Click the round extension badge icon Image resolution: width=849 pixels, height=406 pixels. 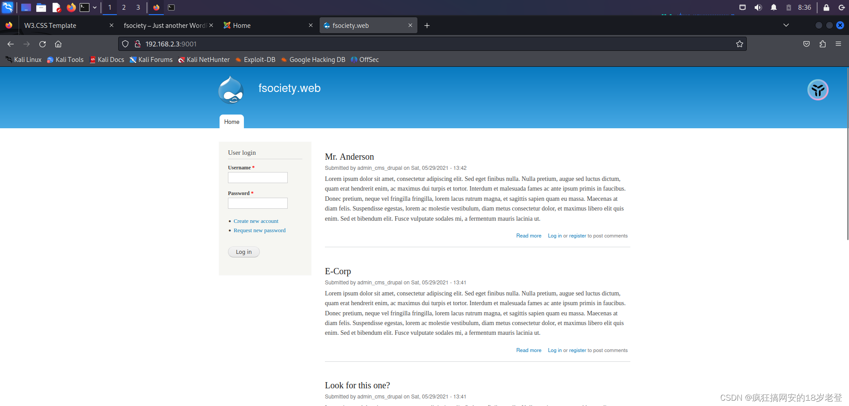818,90
